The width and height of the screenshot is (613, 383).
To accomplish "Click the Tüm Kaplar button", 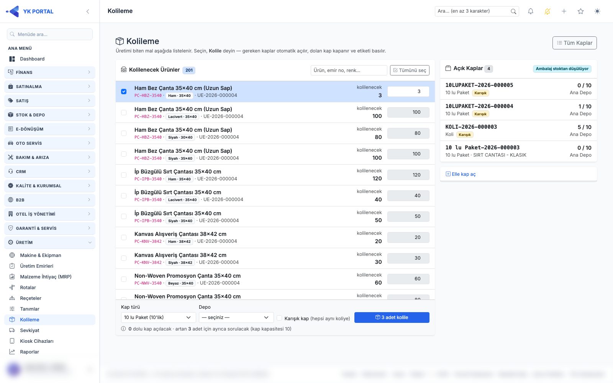I will coord(574,43).
